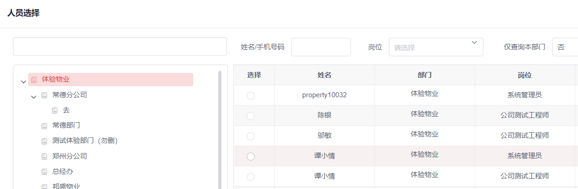Select radio button for property10032
The width and height of the screenshot is (578, 189).
250,95
